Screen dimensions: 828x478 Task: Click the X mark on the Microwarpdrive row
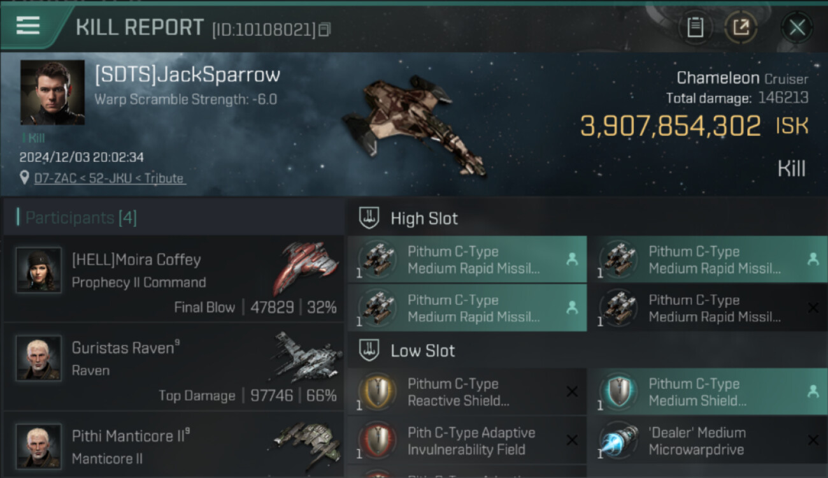pos(813,440)
